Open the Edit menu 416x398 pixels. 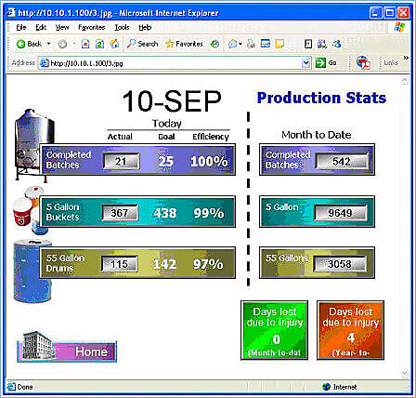tap(41, 27)
